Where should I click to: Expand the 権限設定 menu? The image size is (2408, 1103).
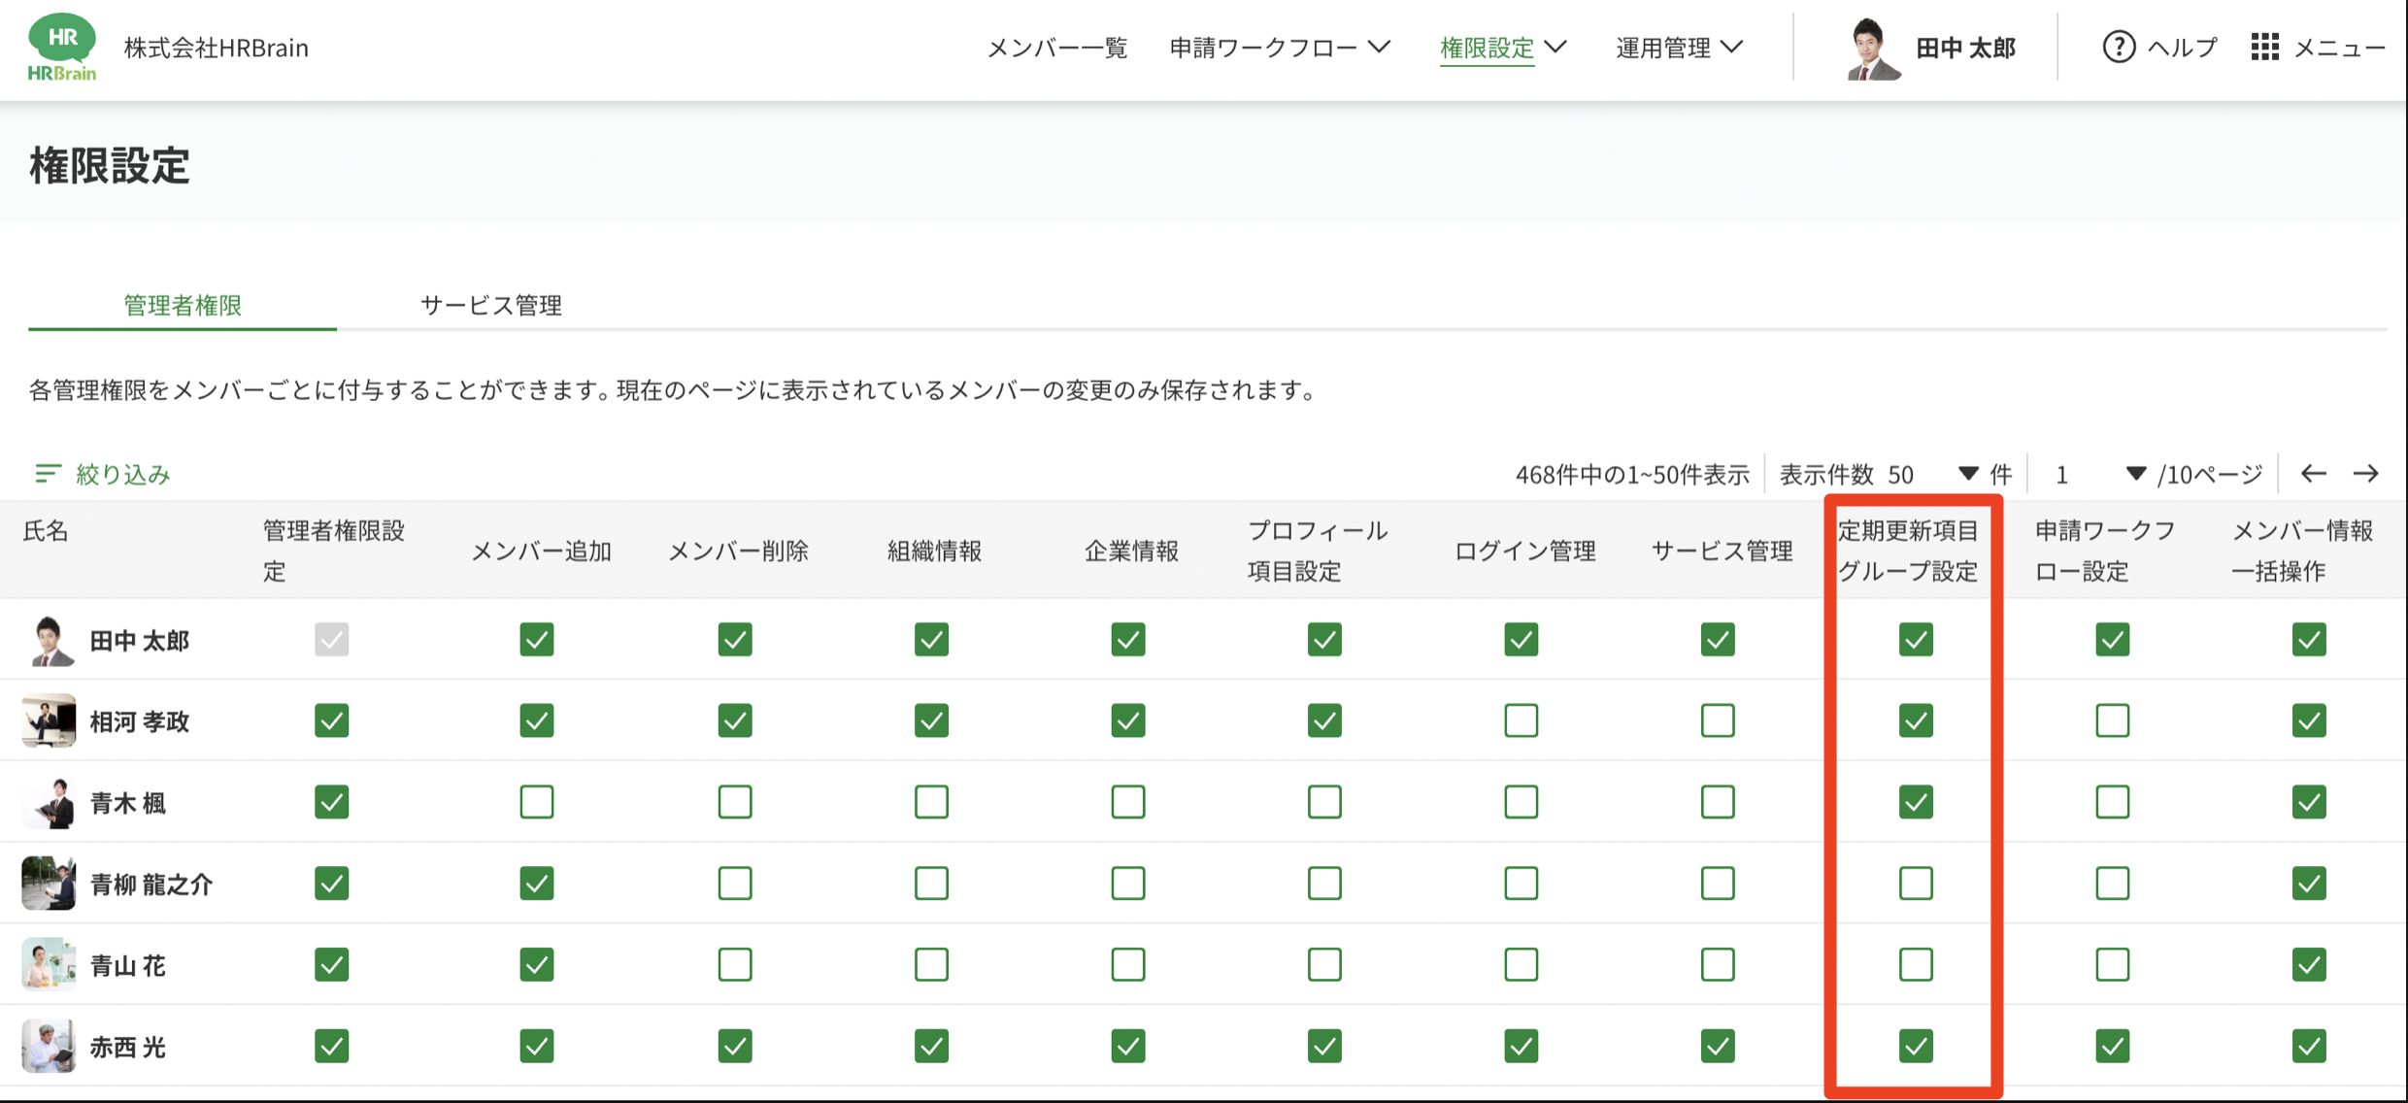pos(1503,48)
